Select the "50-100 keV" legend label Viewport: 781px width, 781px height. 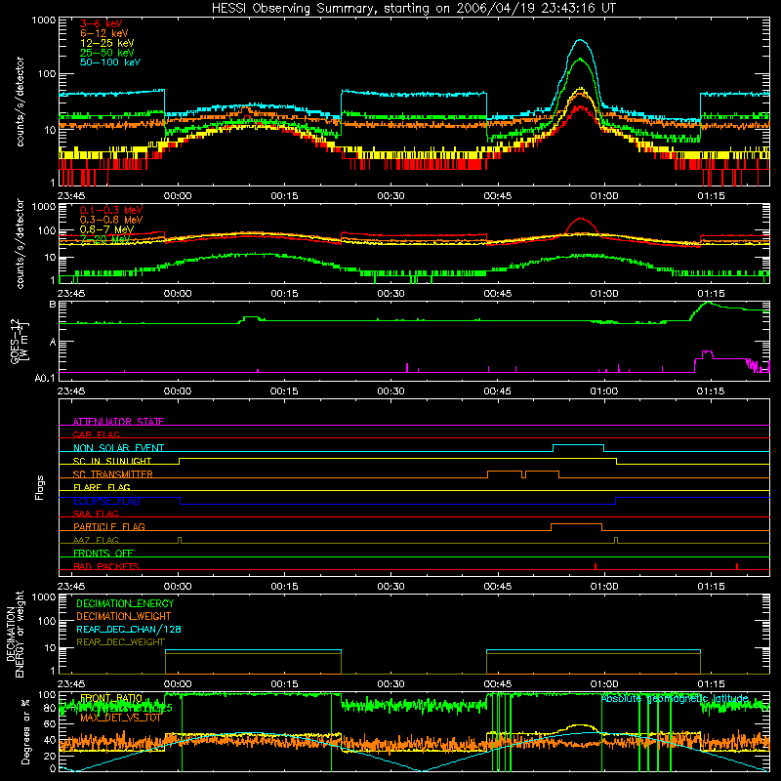click(109, 62)
